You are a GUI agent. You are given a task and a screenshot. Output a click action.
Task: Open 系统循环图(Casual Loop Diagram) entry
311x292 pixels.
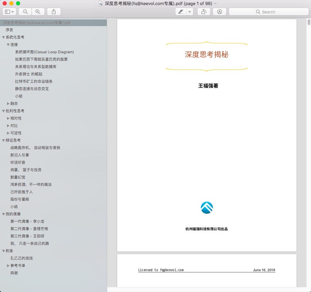pyautogui.click(x=45, y=52)
